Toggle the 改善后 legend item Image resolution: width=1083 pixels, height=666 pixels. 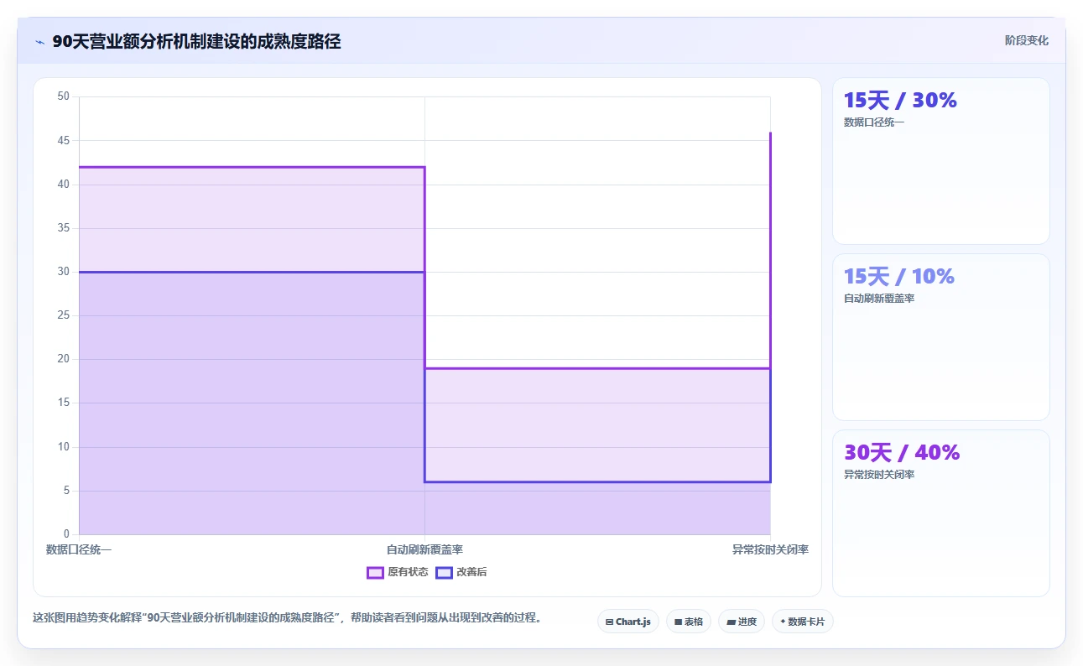coord(461,572)
